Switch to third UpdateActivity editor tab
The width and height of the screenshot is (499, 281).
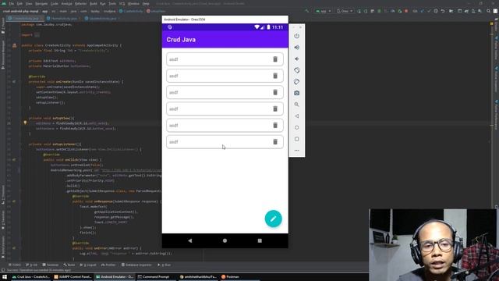coord(102,19)
